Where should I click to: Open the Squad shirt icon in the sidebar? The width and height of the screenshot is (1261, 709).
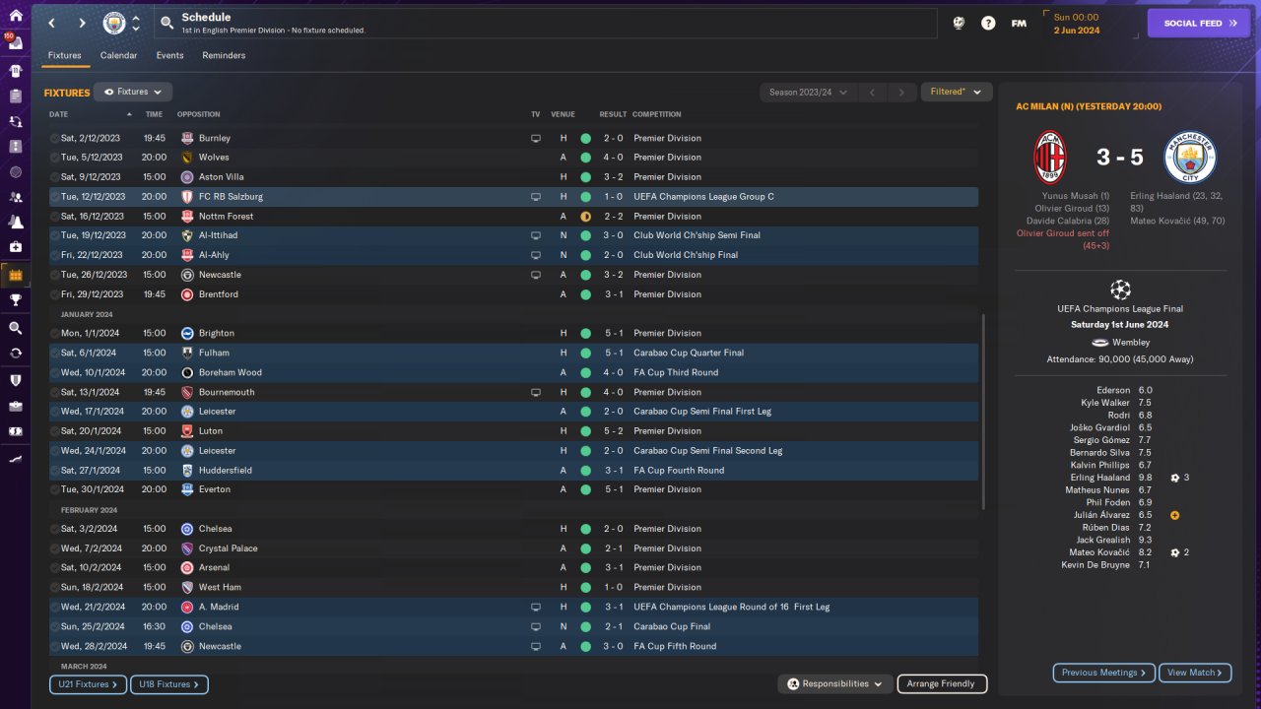coord(15,70)
